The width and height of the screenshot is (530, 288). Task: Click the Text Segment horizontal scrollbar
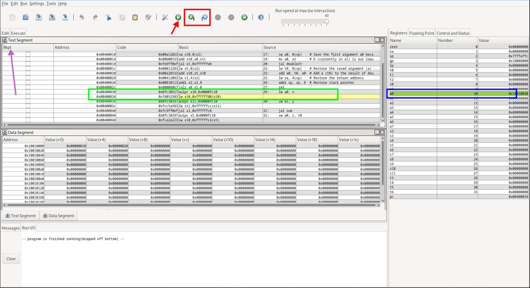tap(191, 124)
